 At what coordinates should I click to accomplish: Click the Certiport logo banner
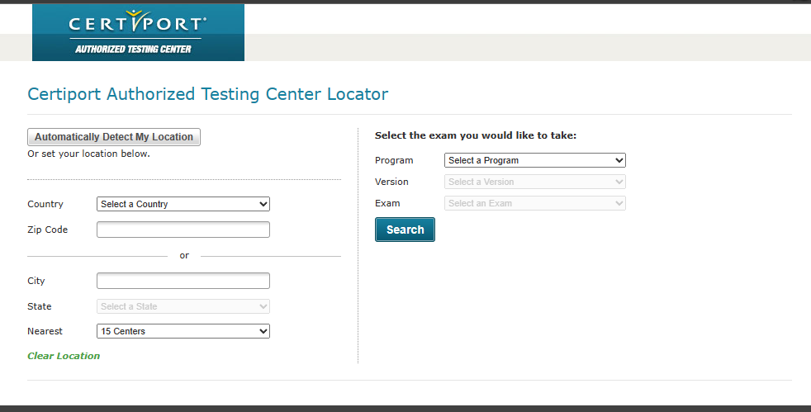[138, 32]
